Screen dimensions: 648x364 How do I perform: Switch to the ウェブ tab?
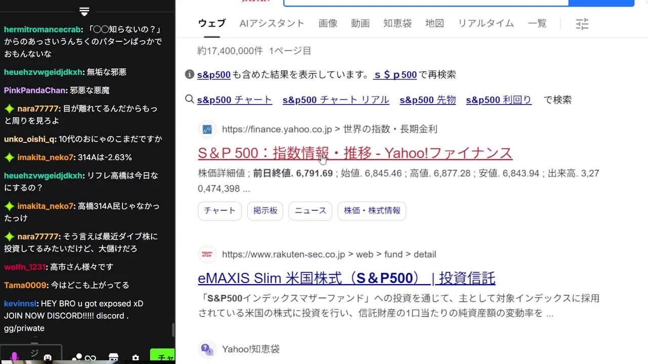tap(212, 23)
